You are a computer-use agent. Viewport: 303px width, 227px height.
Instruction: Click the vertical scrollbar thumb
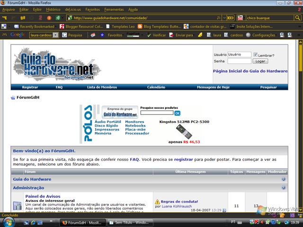pyautogui.click(x=301, y=58)
